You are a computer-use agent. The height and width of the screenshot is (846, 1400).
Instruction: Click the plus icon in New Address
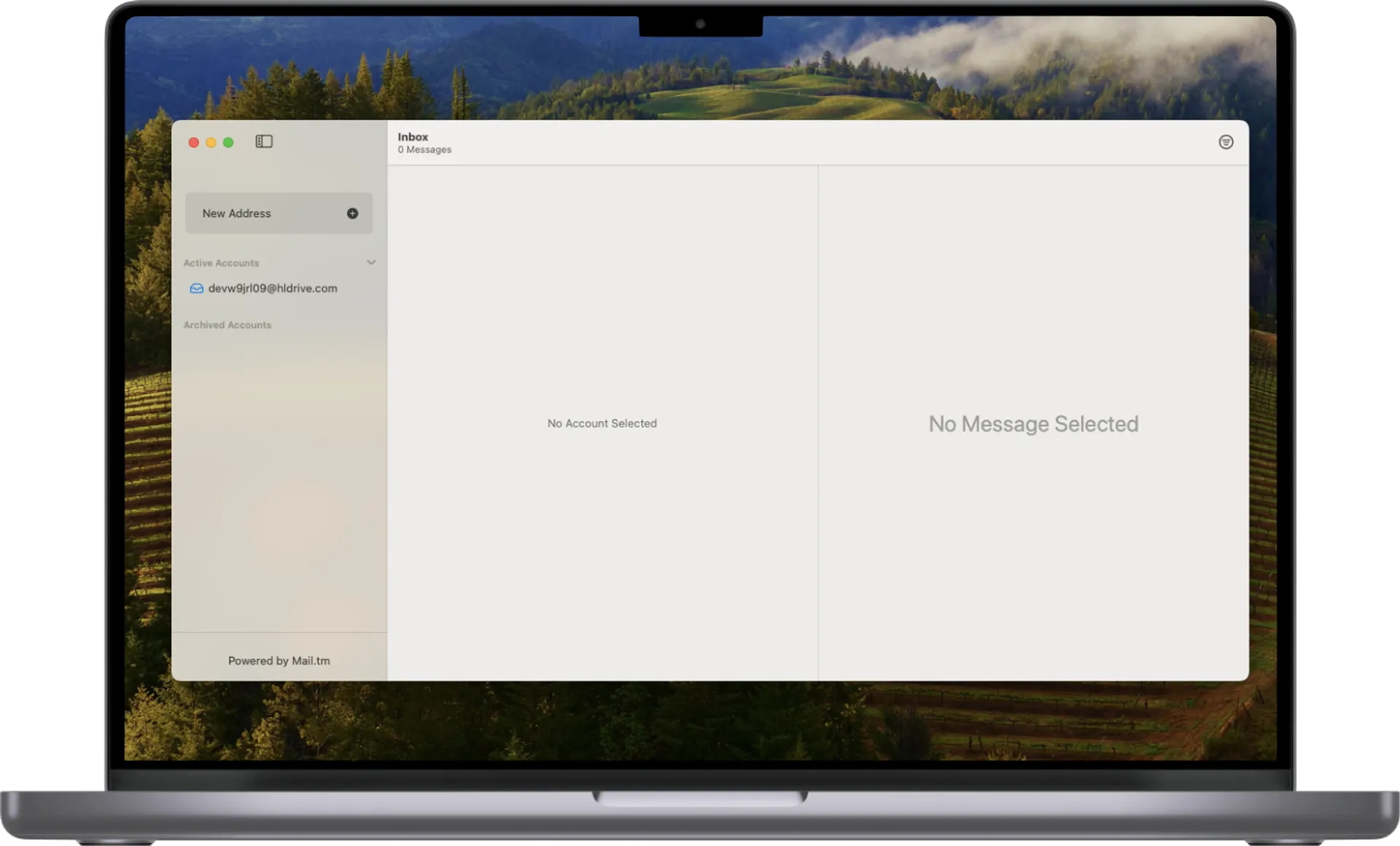point(352,214)
